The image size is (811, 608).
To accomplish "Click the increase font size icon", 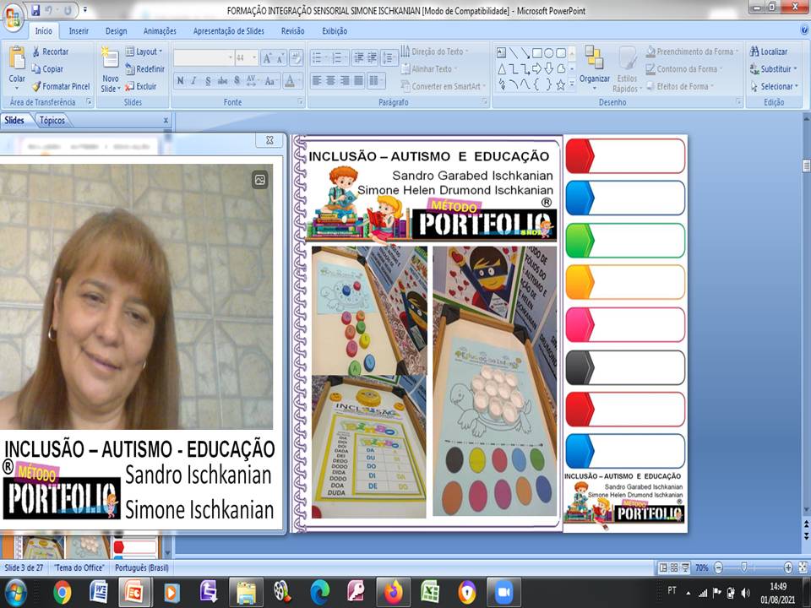I will click(267, 58).
